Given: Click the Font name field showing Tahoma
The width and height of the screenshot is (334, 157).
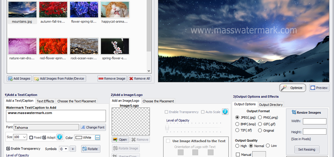Looking at the screenshot, I should (x=46, y=128).
